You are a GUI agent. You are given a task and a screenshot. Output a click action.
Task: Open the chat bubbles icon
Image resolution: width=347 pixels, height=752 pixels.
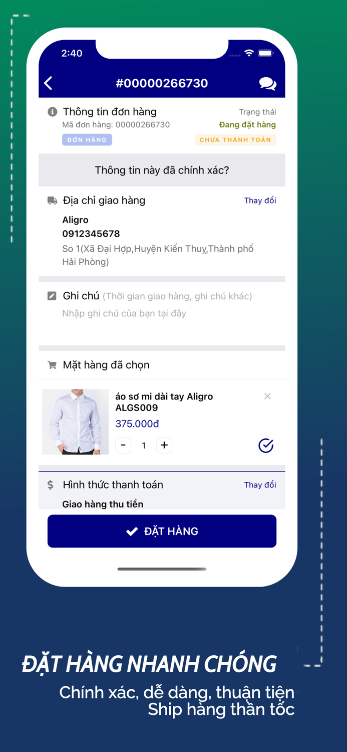click(x=267, y=83)
